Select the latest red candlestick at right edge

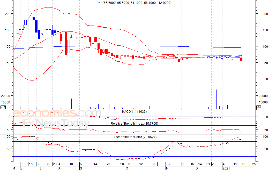[241, 59]
